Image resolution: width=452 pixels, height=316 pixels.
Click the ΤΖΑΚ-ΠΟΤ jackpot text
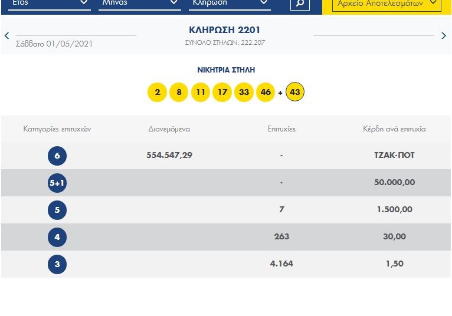tap(394, 156)
